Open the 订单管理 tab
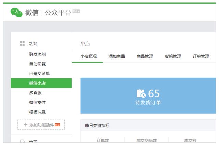 (201, 56)
